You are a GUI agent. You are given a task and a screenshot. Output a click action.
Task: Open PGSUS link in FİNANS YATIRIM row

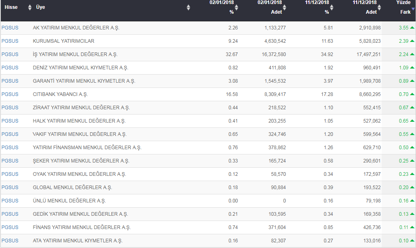(x=10, y=227)
